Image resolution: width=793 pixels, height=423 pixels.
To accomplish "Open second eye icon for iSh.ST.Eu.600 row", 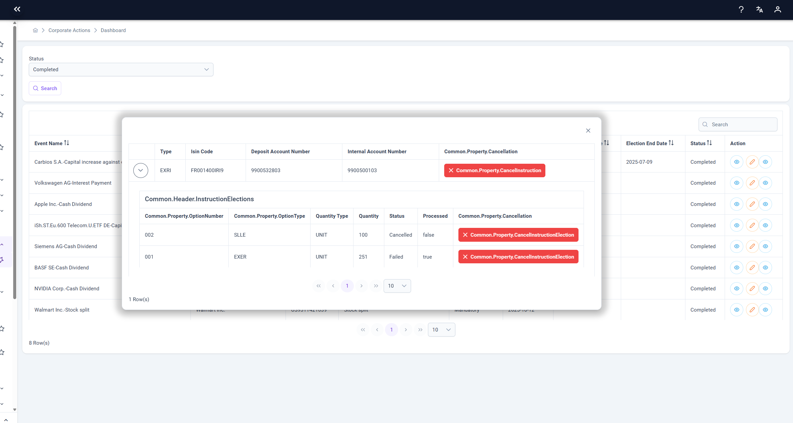I will click(x=765, y=226).
